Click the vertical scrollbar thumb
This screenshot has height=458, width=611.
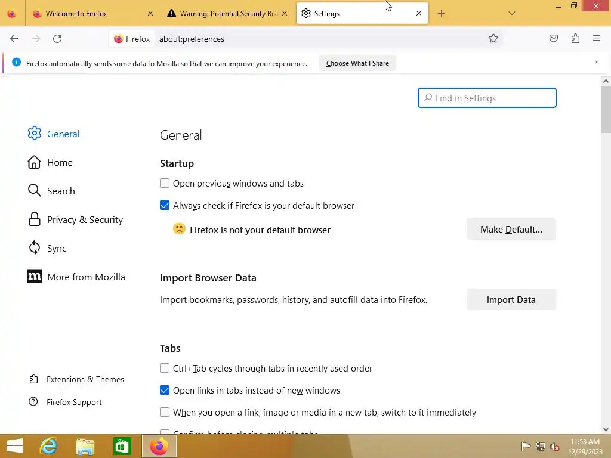pos(606,109)
